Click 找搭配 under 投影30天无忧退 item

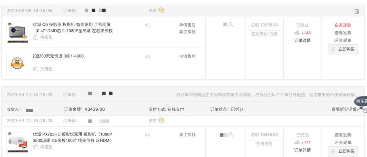click(x=43, y=69)
